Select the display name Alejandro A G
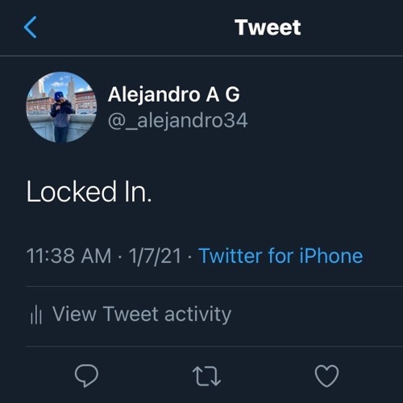This screenshot has height=403, width=403. tap(173, 94)
